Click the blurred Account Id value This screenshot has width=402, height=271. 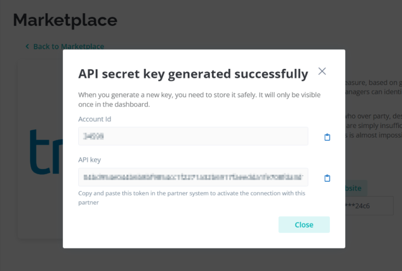(x=93, y=136)
